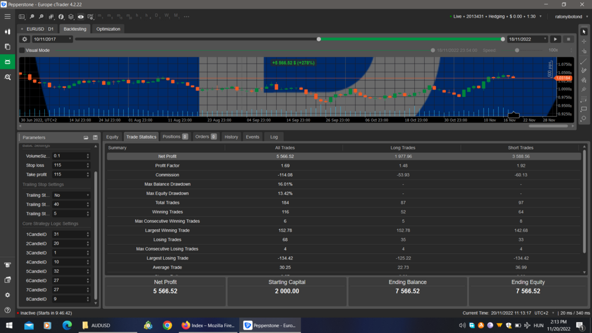Select the m1 timeframe

100,17
